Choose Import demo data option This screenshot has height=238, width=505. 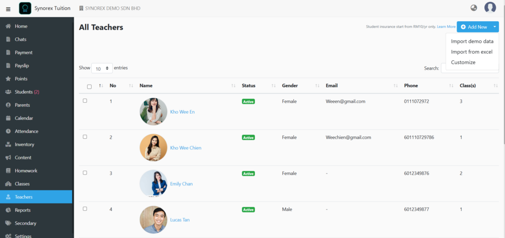(x=472, y=41)
